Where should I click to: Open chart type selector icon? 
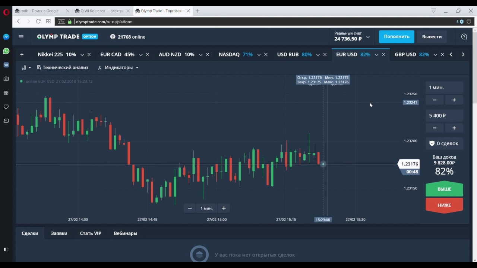pyautogui.click(x=26, y=68)
